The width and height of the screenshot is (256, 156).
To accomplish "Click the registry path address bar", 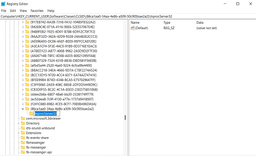I will point(128,16).
